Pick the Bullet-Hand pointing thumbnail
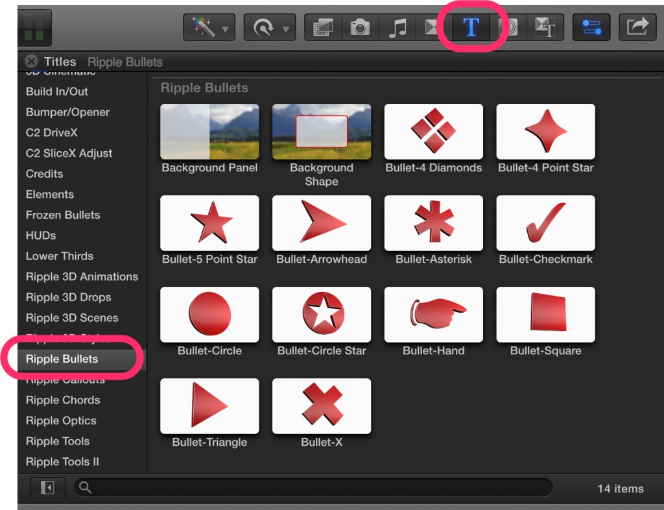The width and height of the screenshot is (664, 510). 434,315
